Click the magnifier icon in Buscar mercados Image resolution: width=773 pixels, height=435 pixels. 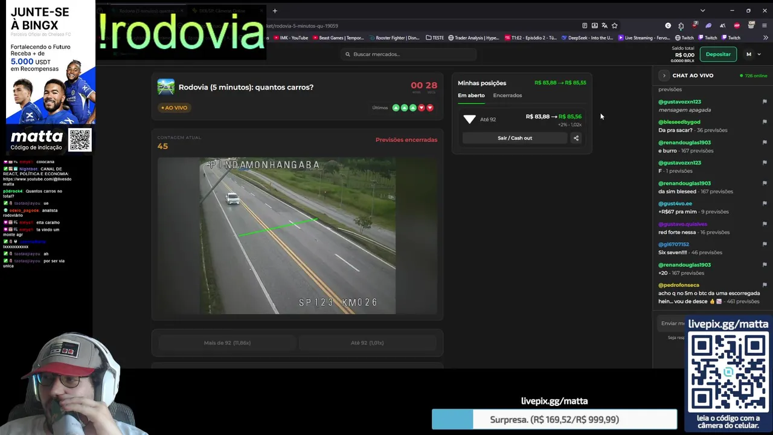(x=348, y=54)
